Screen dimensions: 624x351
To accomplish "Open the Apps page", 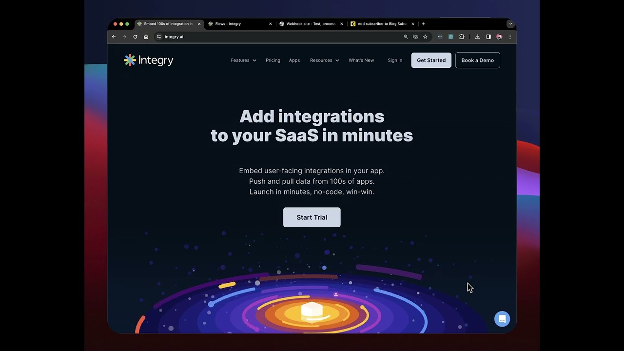I will (x=294, y=60).
